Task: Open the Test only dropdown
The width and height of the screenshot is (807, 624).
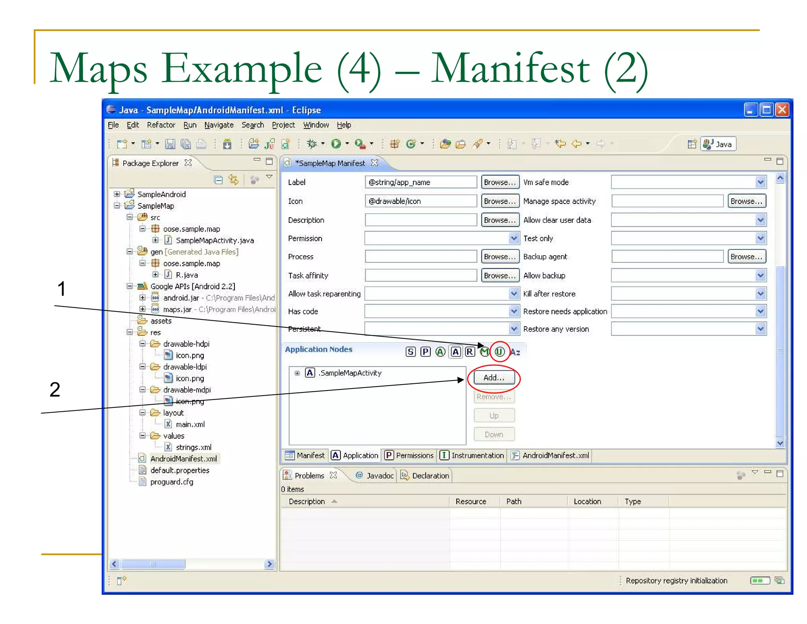Action: click(x=761, y=238)
